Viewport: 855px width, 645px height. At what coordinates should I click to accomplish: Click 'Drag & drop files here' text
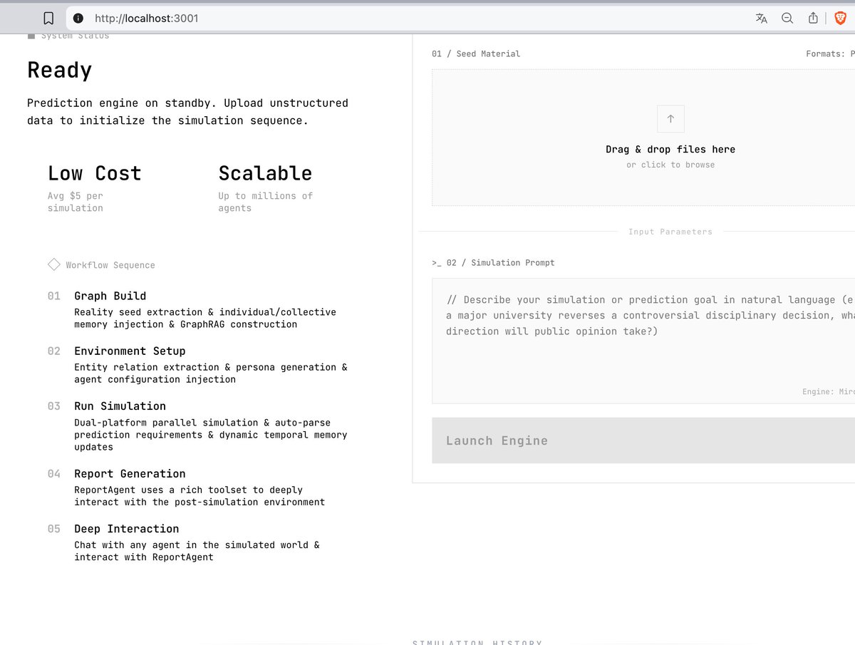[670, 149]
